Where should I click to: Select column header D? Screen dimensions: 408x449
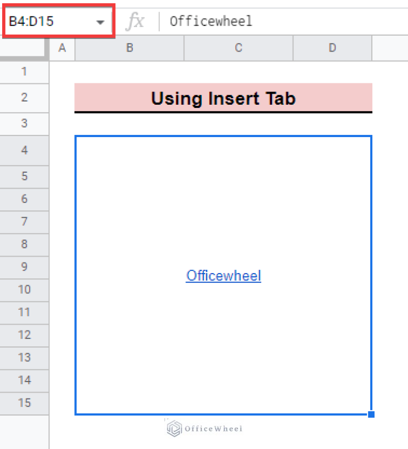click(x=332, y=48)
